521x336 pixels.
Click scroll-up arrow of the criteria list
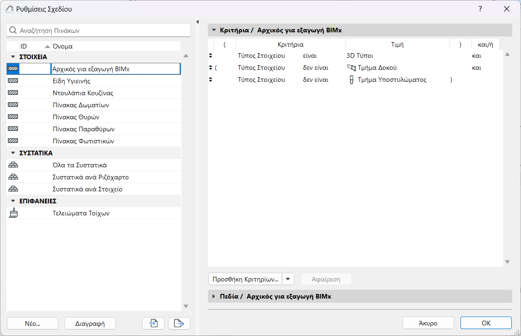508,54
